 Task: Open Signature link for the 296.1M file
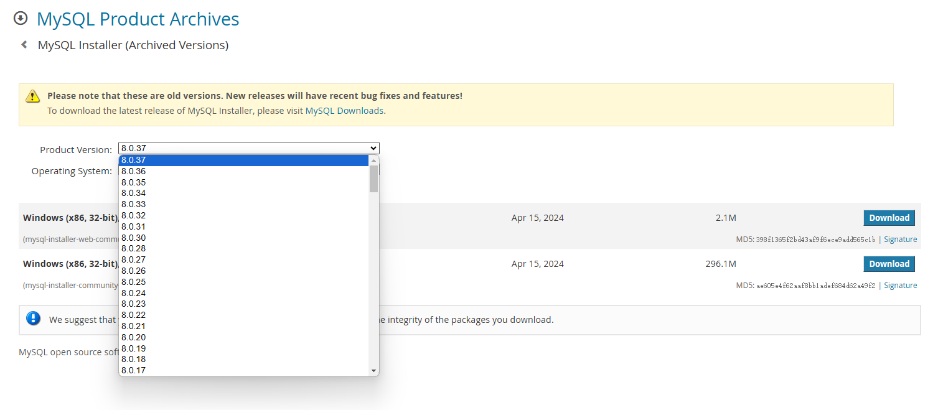(900, 286)
